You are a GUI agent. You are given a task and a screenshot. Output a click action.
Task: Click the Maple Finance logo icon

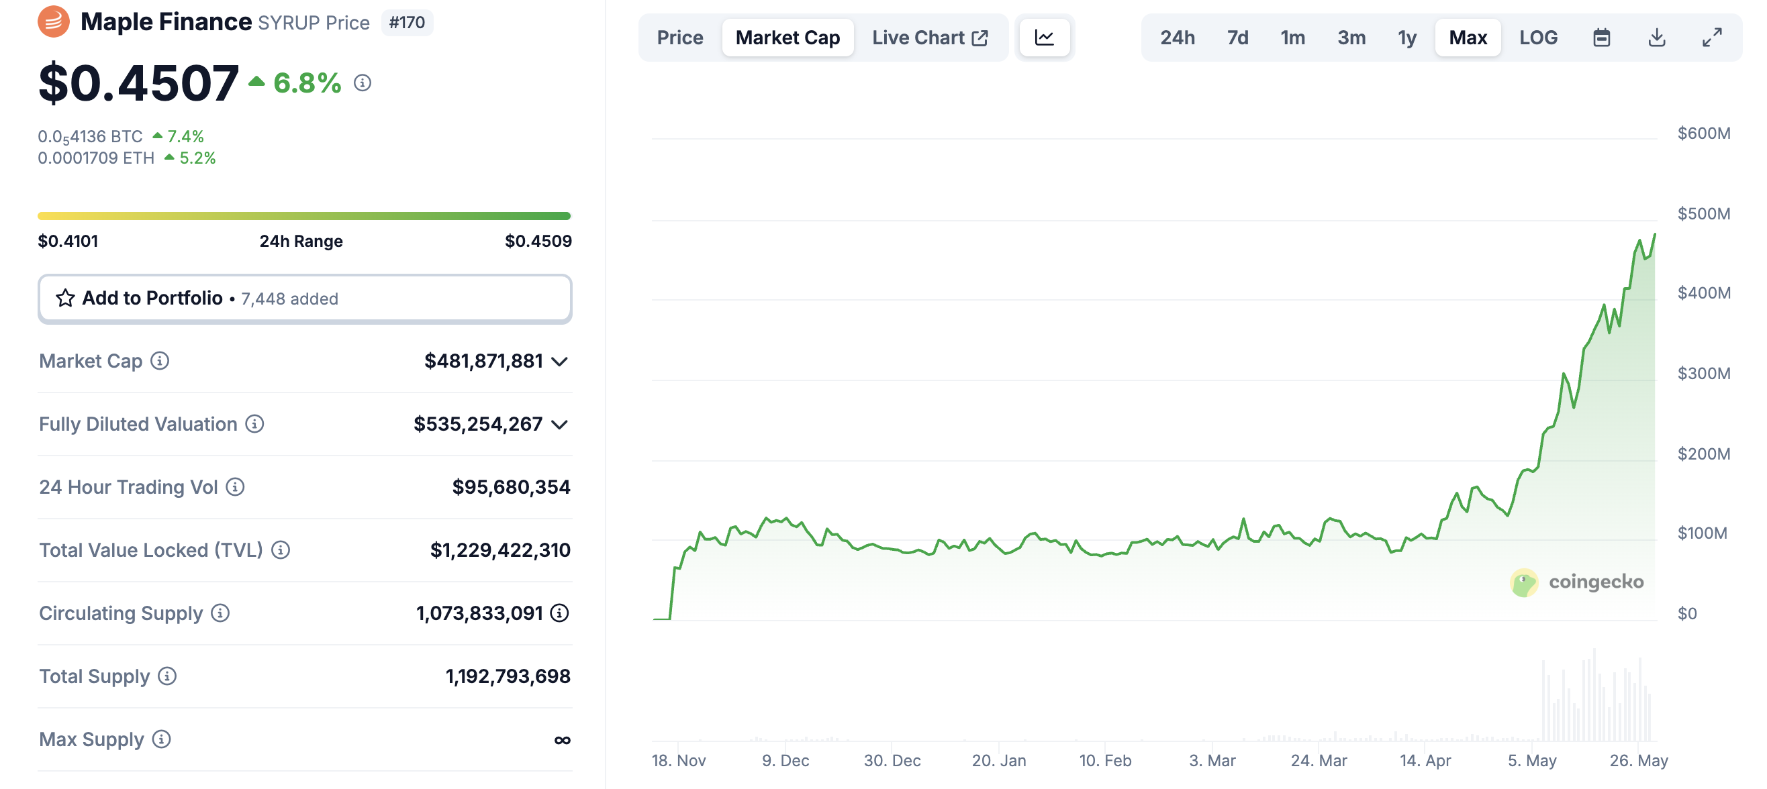coord(54,22)
